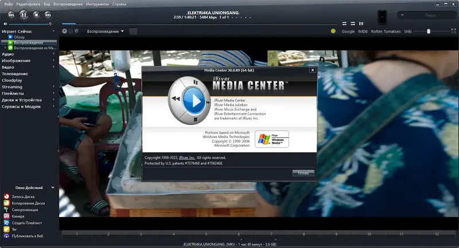459x248 pixels.
Task: Expand the Streaming section arrow
Action: [53, 86]
